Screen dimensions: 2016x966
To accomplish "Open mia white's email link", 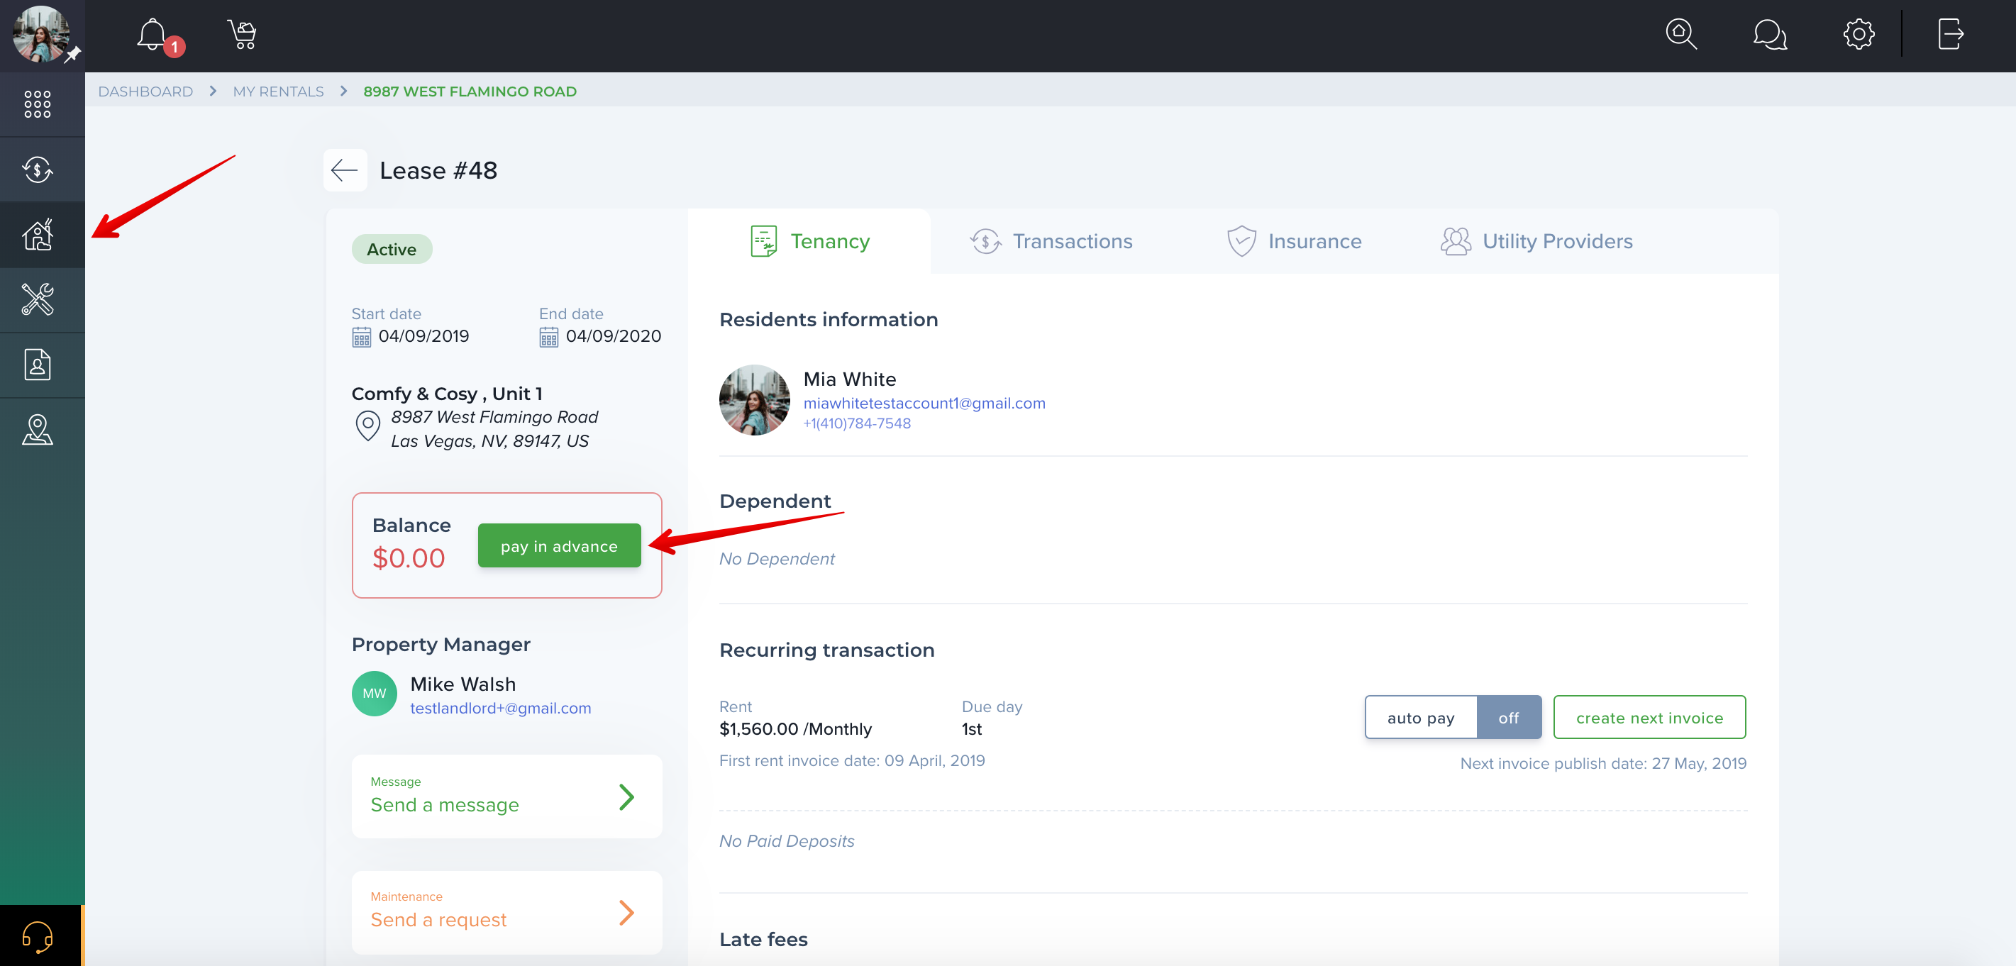I will [923, 403].
